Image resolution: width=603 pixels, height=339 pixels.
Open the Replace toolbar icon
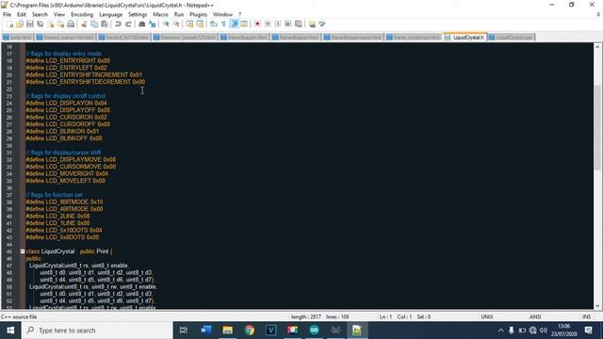click(153, 24)
